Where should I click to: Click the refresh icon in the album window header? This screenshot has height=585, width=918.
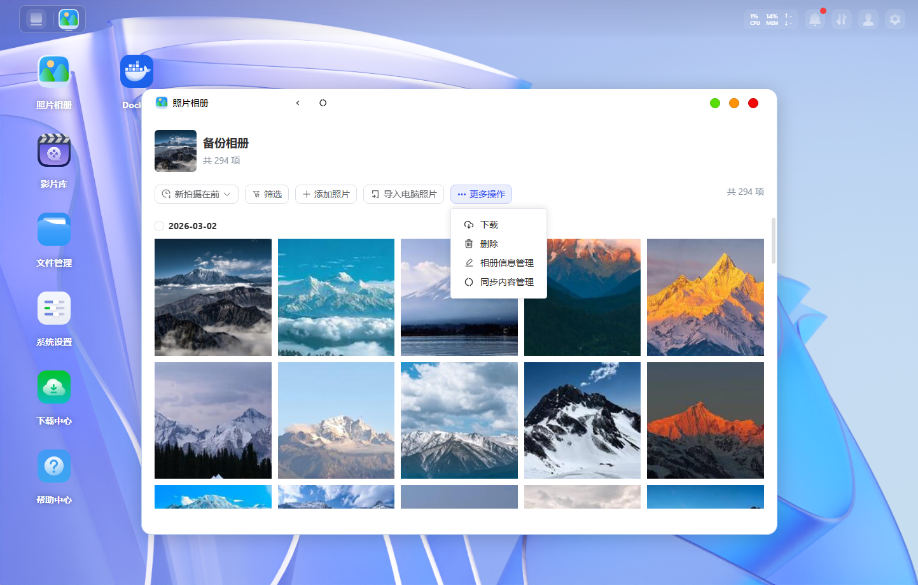click(x=323, y=103)
